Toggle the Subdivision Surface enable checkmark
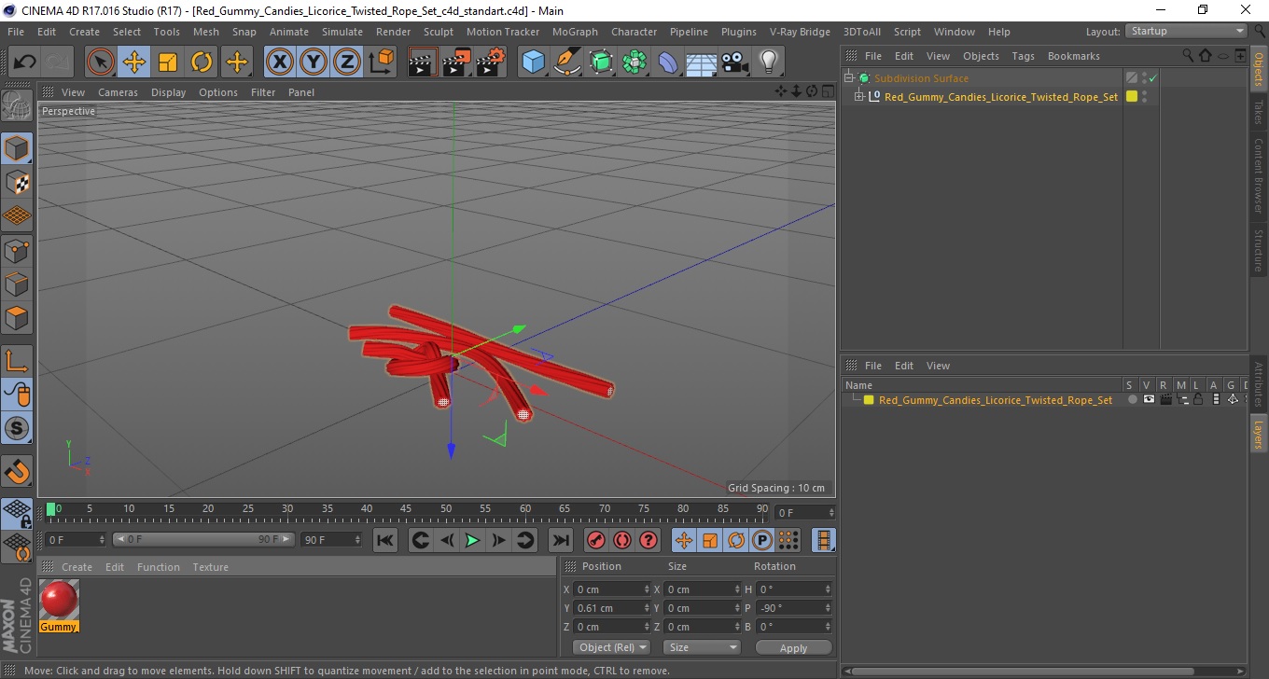Viewport: 1269px width, 679px height. [1153, 78]
